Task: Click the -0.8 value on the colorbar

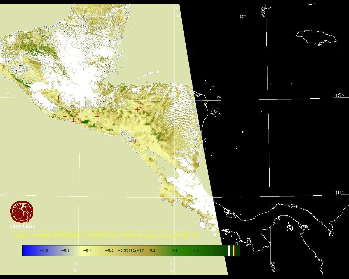Action: (44, 251)
